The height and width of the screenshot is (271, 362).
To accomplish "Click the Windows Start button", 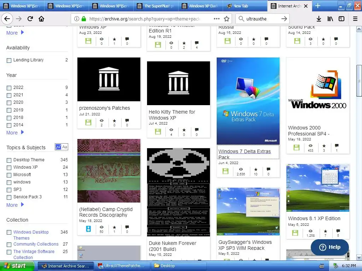I will pyautogui.click(x=17, y=266).
